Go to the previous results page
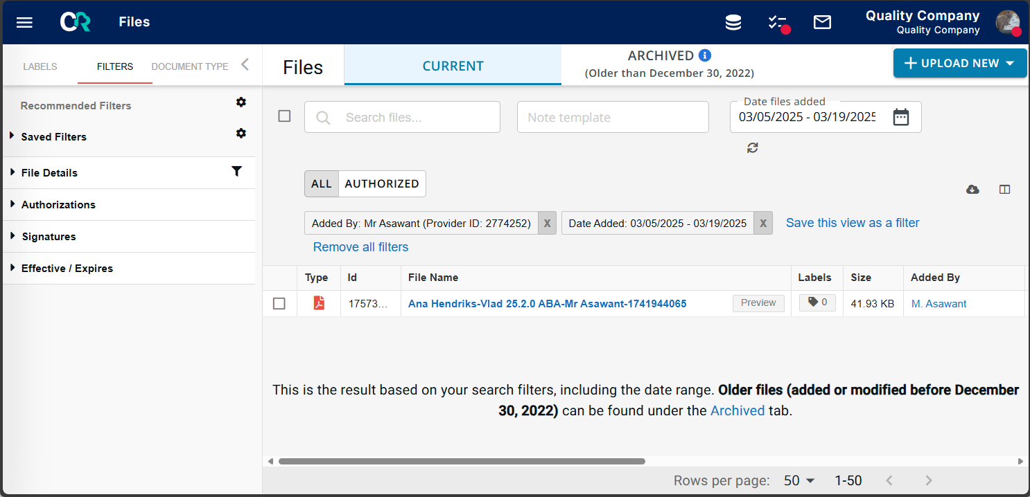Screen dimensions: 1030x497 pos(889,480)
